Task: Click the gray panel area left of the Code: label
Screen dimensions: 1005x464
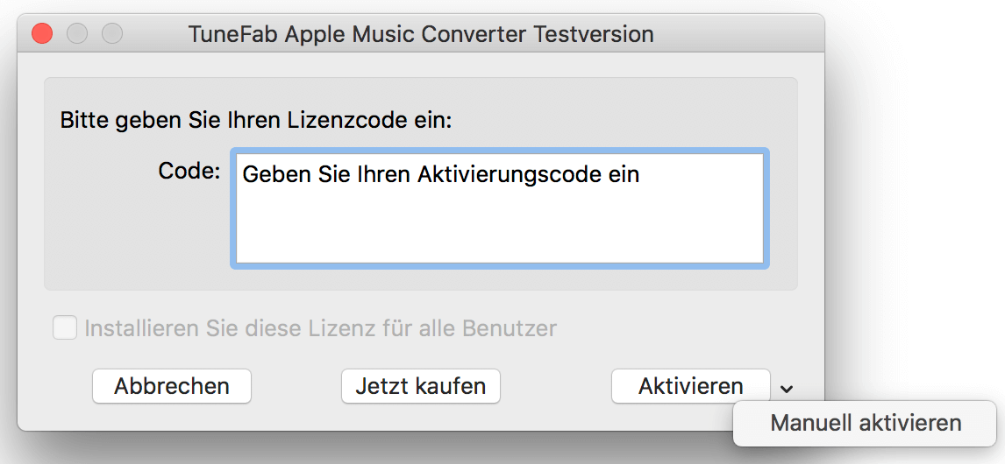Action: pos(96,210)
